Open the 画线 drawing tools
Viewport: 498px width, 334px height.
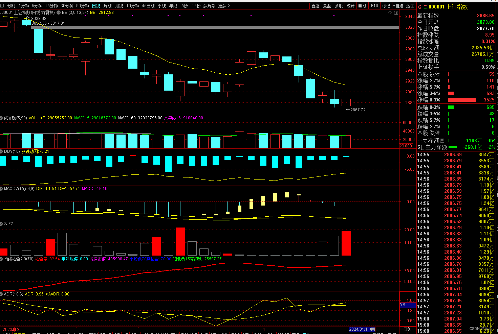(363, 6)
